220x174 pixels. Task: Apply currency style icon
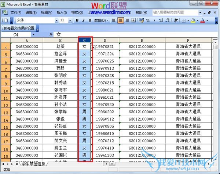click(142, 20)
